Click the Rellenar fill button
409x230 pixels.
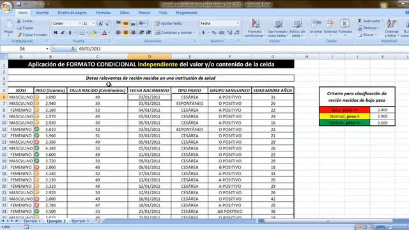click(369, 27)
